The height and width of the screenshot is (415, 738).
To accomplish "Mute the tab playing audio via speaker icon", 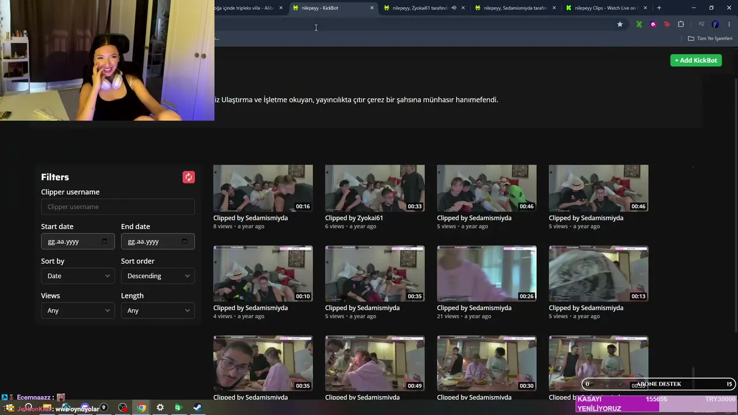I will point(454,8).
